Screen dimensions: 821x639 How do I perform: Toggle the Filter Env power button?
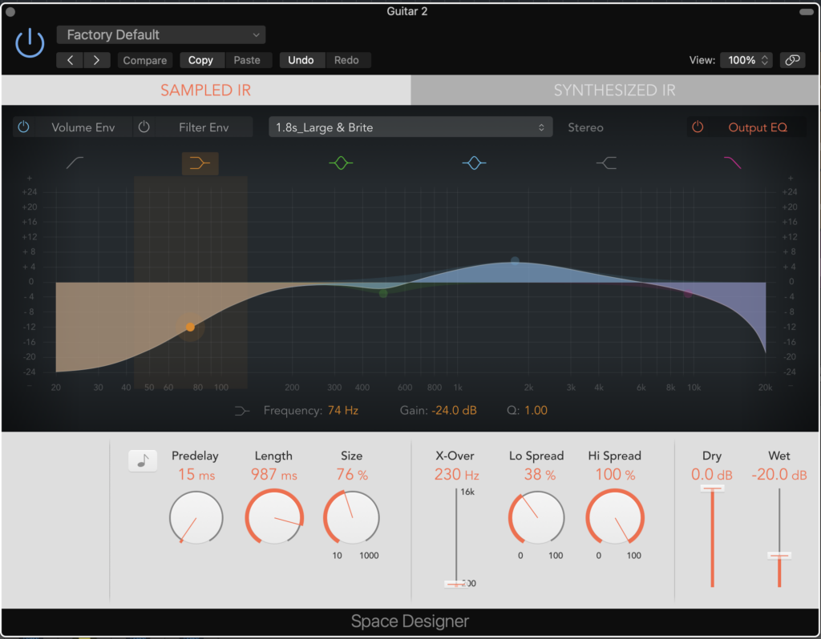pos(144,127)
